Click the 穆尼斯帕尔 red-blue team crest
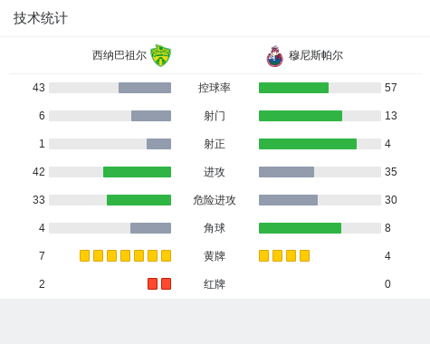430x344 pixels. point(275,56)
